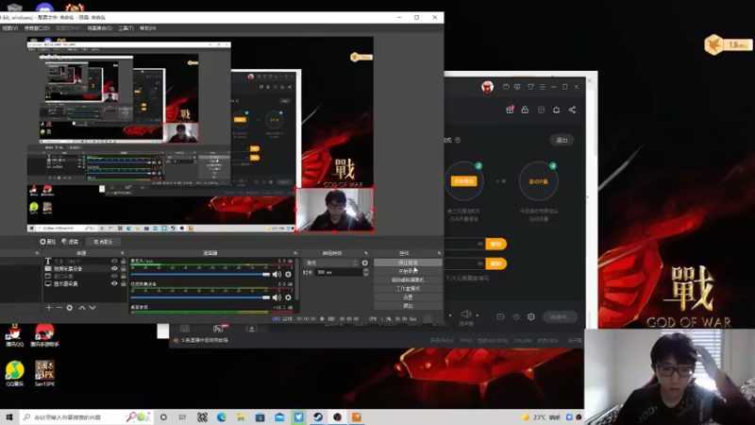
Task: Toggle visibility of text source row in OBS
Action: pyautogui.click(x=114, y=262)
